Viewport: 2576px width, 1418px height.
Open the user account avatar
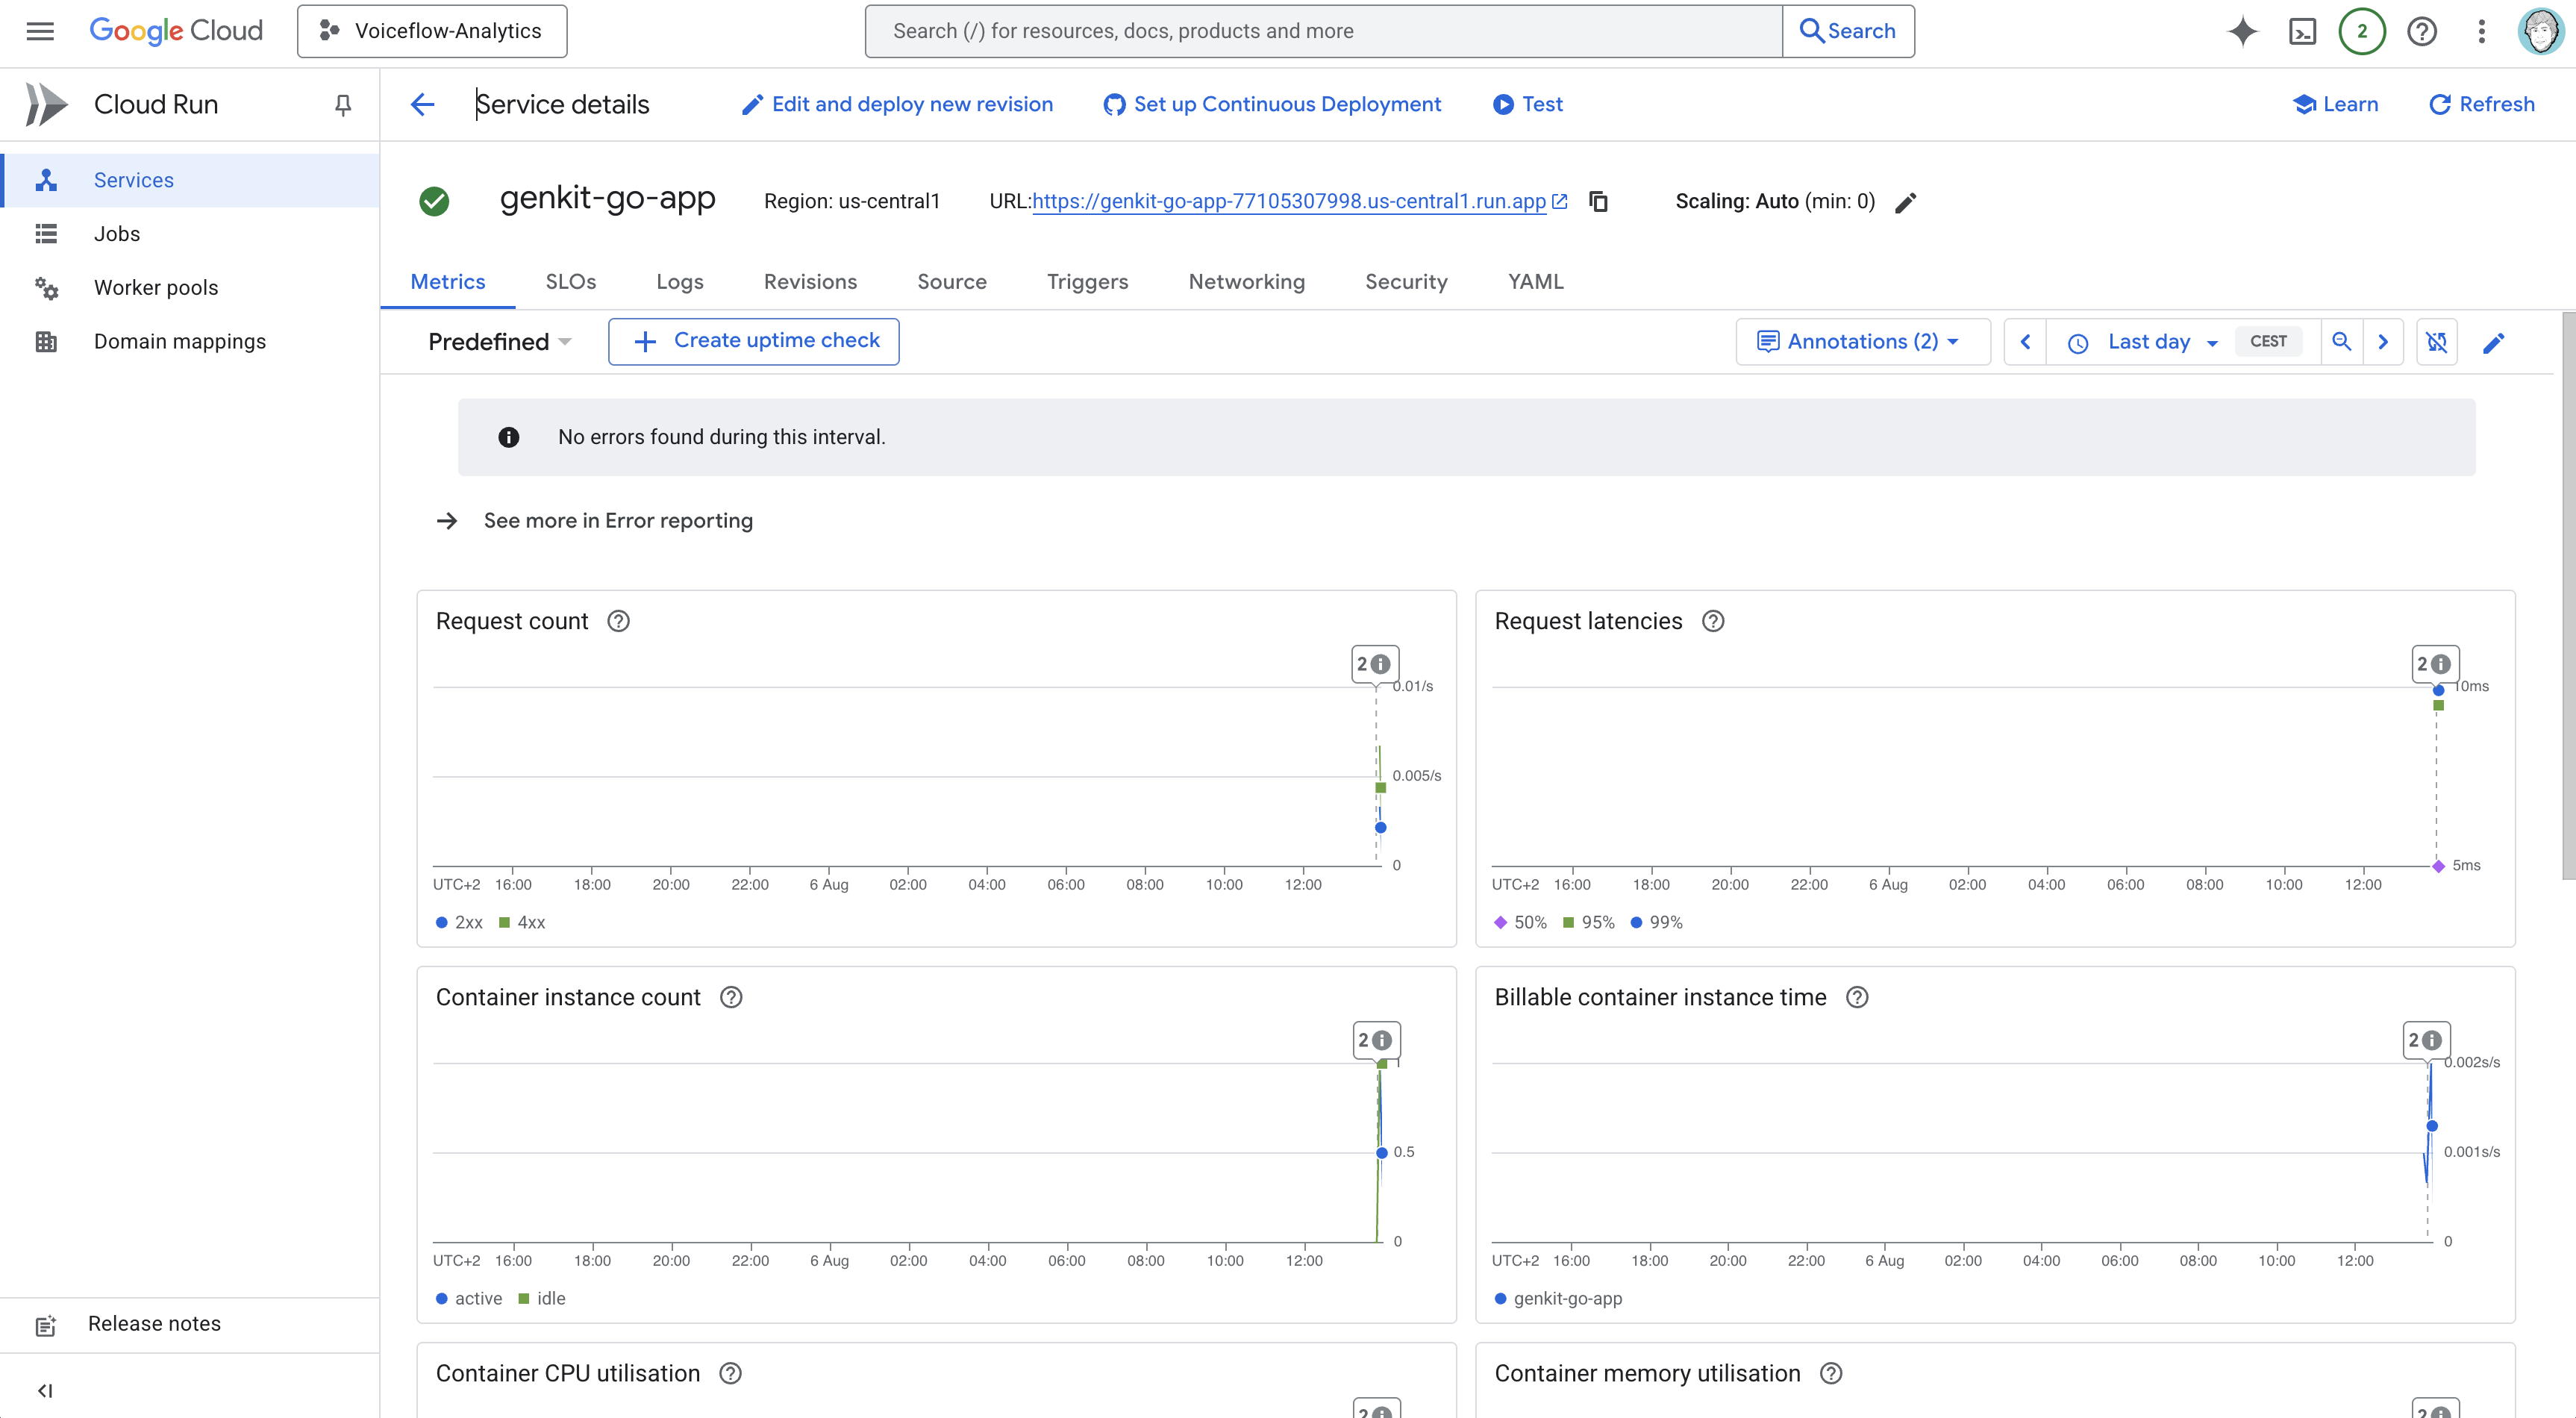tap(2540, 31)
